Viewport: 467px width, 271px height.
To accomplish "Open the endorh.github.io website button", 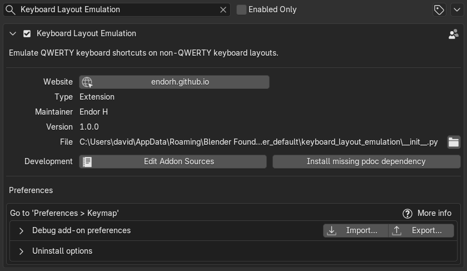I will [174, 82].
